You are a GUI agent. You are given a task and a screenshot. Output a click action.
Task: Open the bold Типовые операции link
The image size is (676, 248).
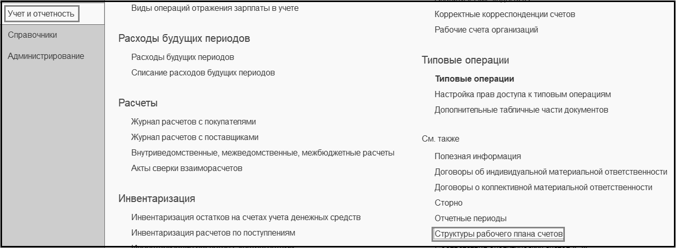[474, 79]
